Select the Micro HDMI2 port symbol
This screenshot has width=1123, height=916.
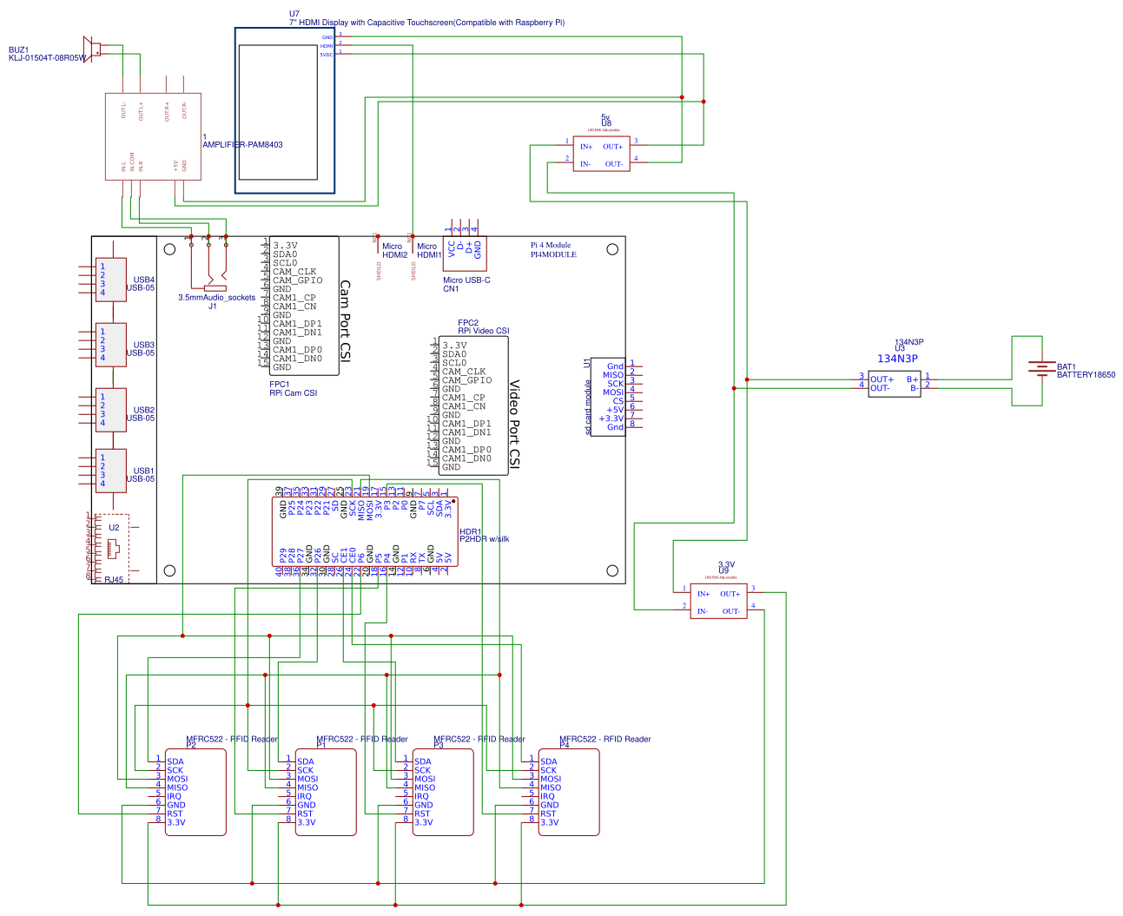[x=380, y=252]
